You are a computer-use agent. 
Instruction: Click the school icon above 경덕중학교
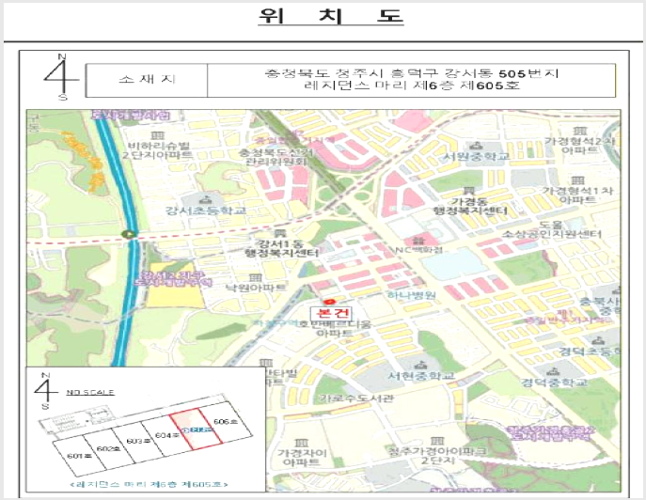(x=554, y=371)
